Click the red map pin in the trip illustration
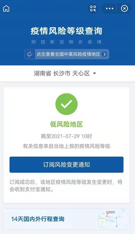This screenshot has width=135, height=234. 107,212
